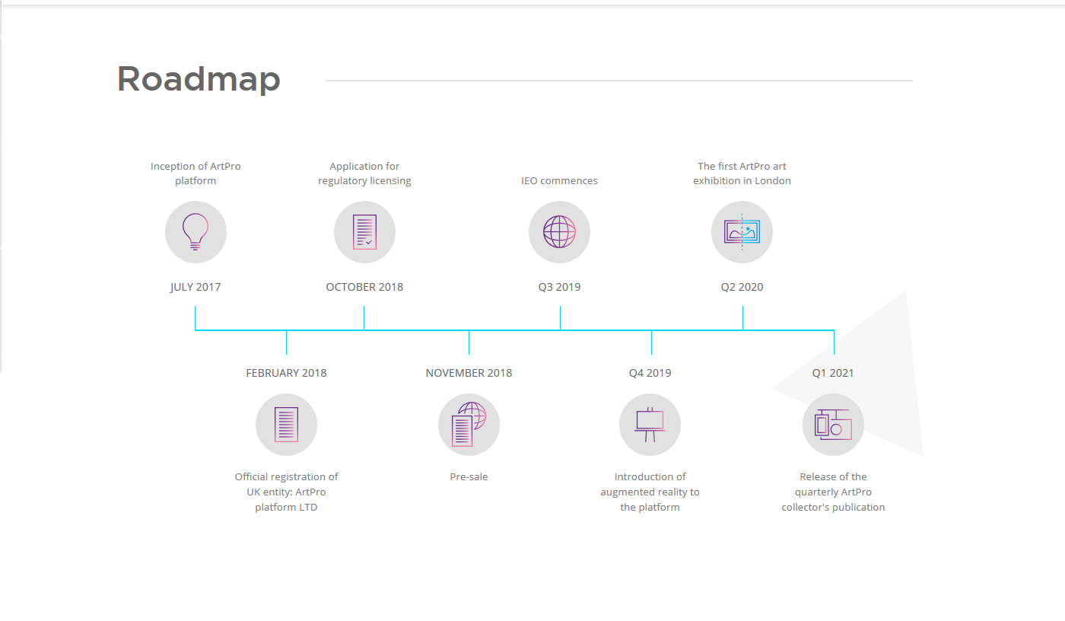Click the 'IEO commences' text
This screenshot has height=621, width=1065.
pos(559,180)
